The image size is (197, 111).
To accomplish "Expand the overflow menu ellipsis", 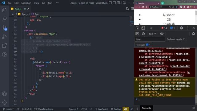I will point(57,3).
